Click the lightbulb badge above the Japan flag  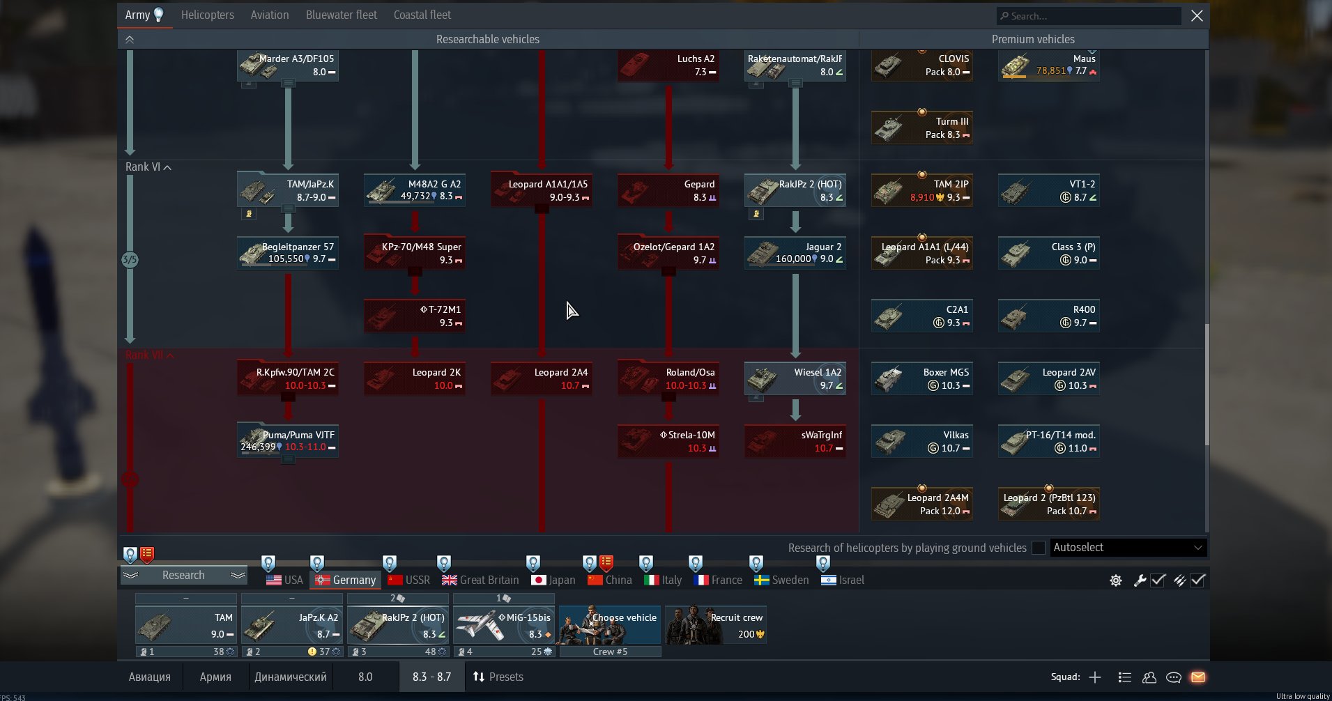[533, 563]
